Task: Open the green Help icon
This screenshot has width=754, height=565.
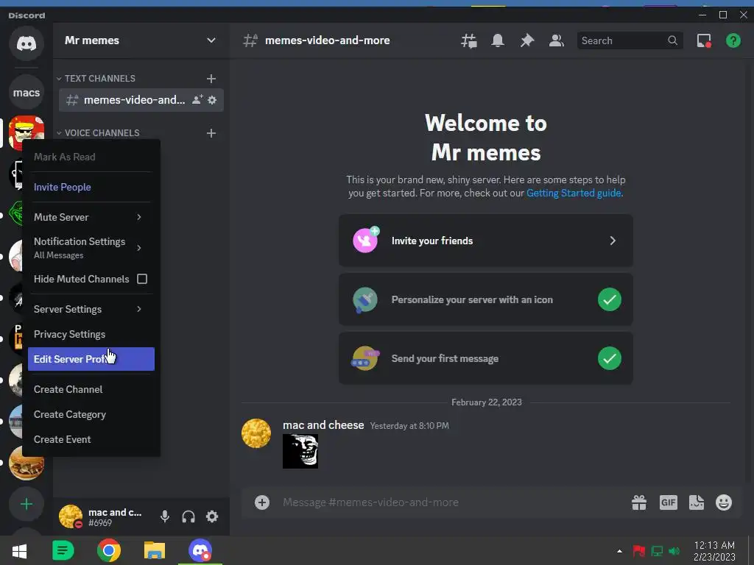Action: tap(733, 41)
